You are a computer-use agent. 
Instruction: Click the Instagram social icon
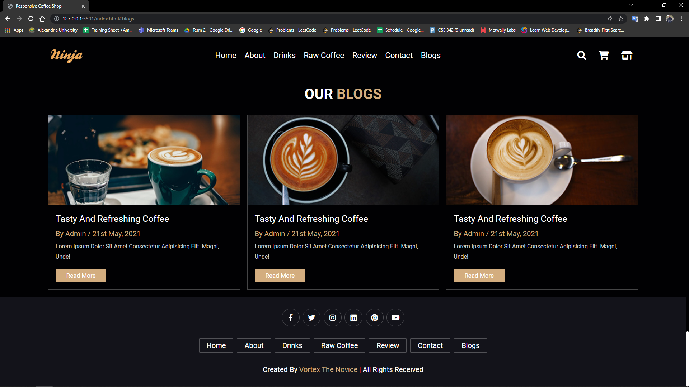coord(332,317)
